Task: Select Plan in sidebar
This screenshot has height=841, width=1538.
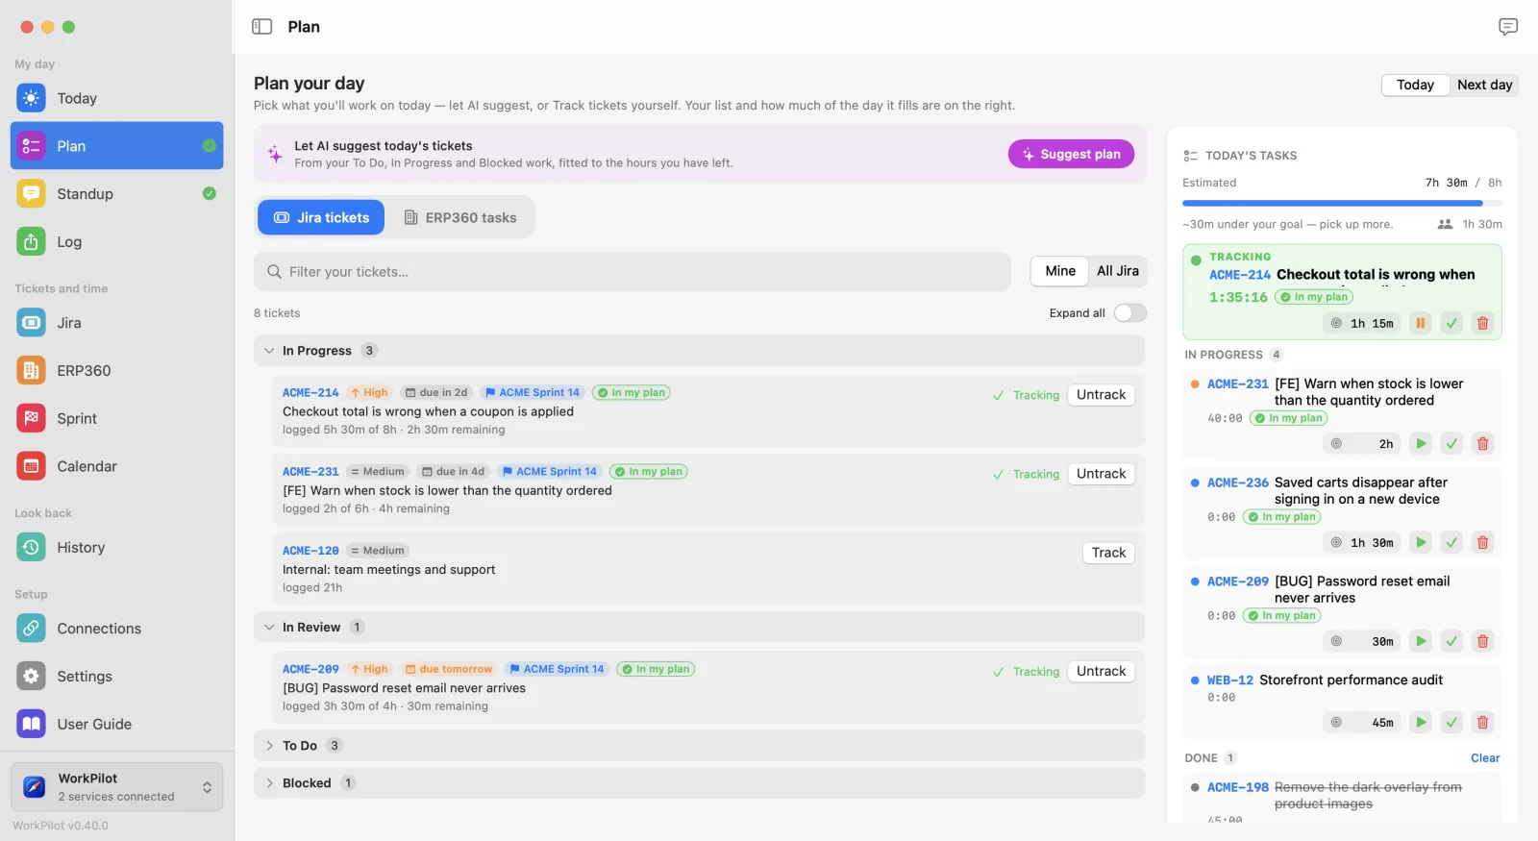Action: pos(117,146)
